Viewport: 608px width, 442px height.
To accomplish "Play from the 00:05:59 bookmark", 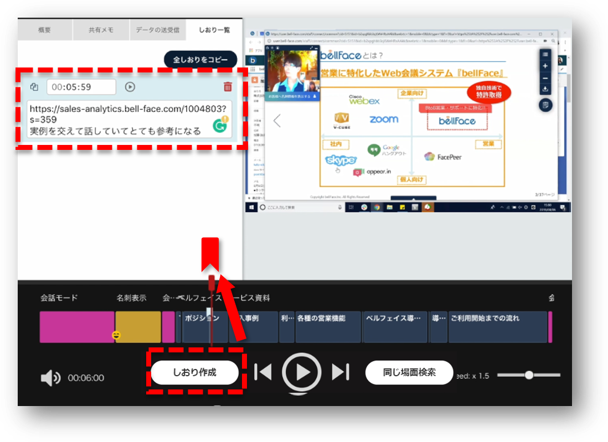I will (x=130, y=87).
